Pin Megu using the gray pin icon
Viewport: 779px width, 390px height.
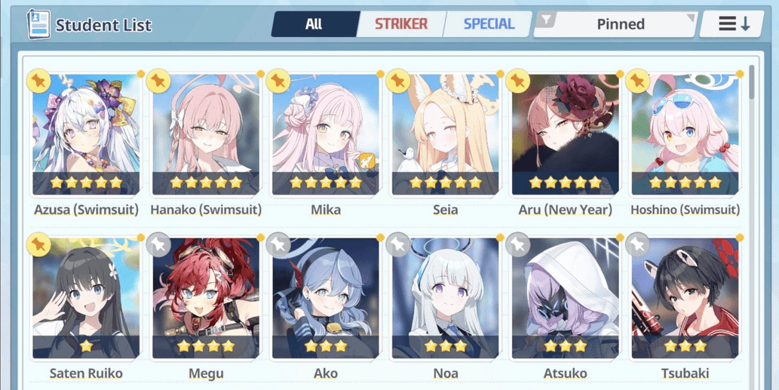pos(158,244)
